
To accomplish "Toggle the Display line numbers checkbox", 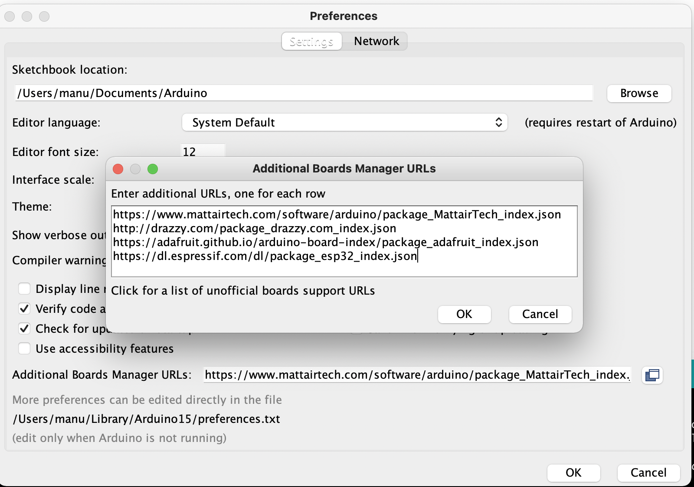I will tap(24, 289).
